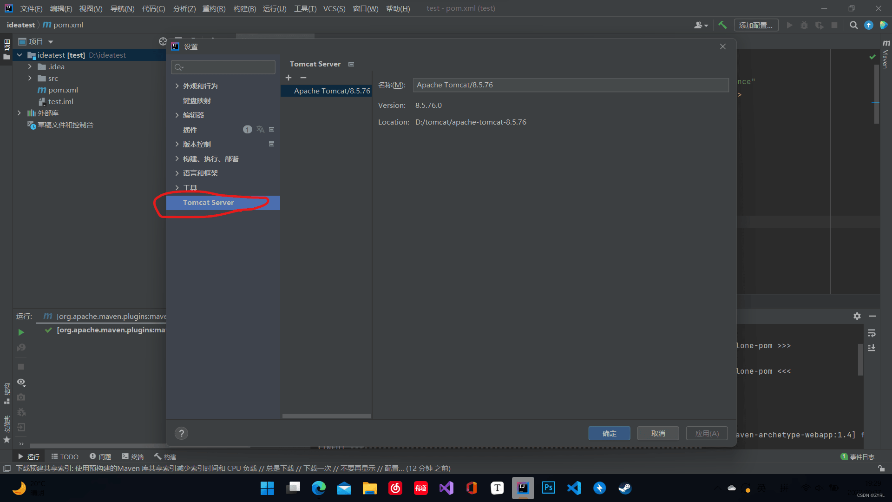Click the green rerun arrow in Run panel
Image resolution: width=892 pixels, height=502 pixels.
pyautogui.click(x=21, y=332)
